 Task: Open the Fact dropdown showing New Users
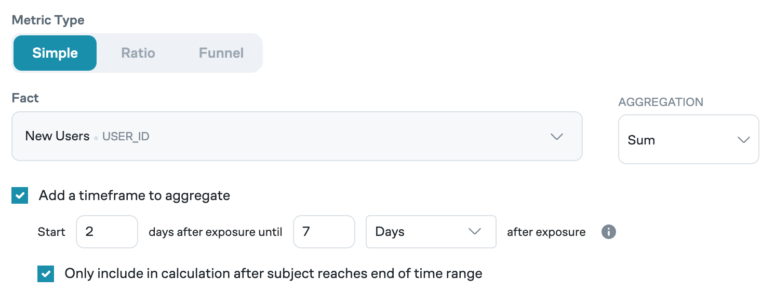pyautogui.click(x=297, y=136)
